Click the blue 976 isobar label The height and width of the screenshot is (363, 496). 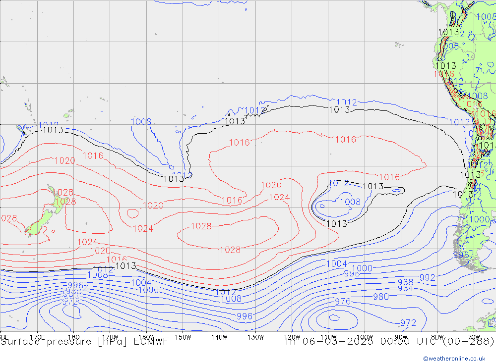343,302
